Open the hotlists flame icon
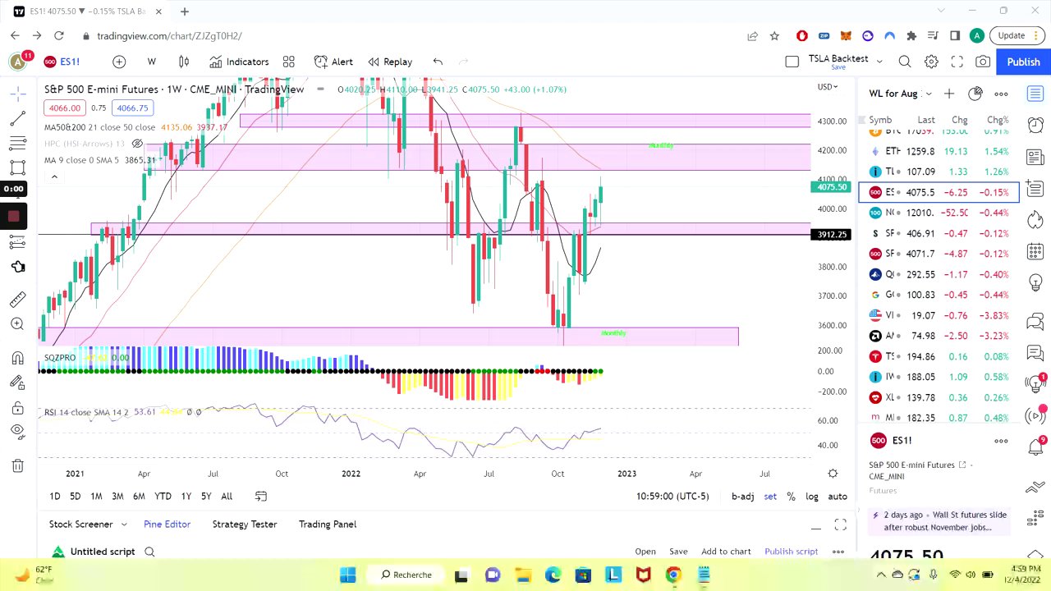 1035,220
